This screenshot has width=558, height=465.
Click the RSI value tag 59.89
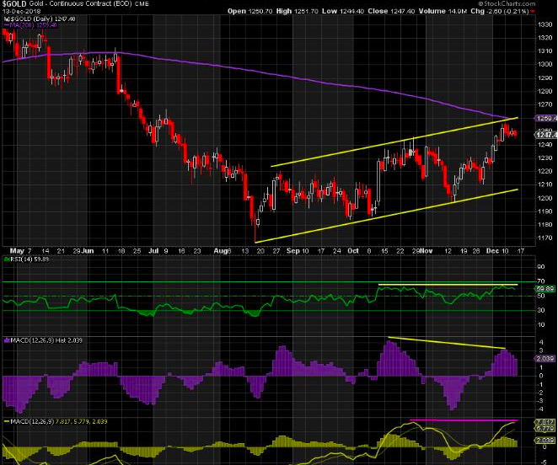[x=545, y=288]
